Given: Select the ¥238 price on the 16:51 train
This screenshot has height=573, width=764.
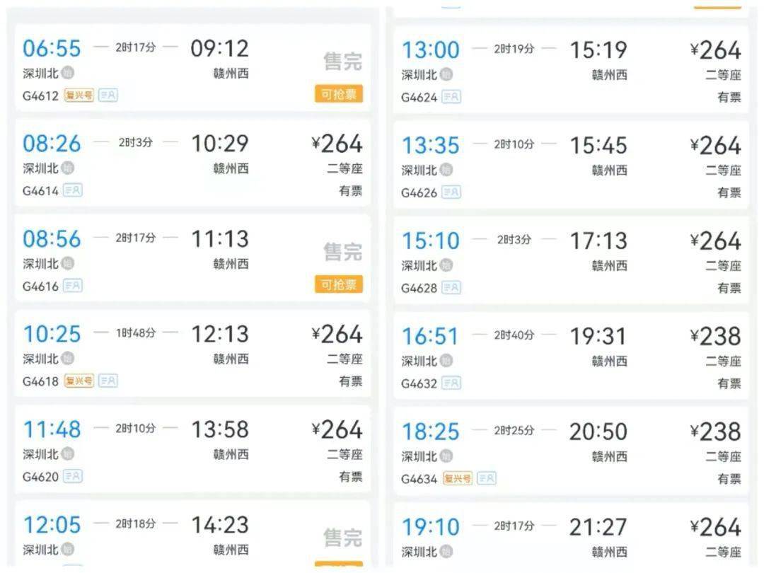Looking at the screenshot, I should pyautogui.click(x=716, y=336).
